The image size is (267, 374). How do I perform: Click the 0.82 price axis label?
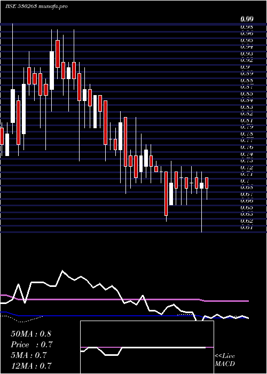(x=247, y=114)
